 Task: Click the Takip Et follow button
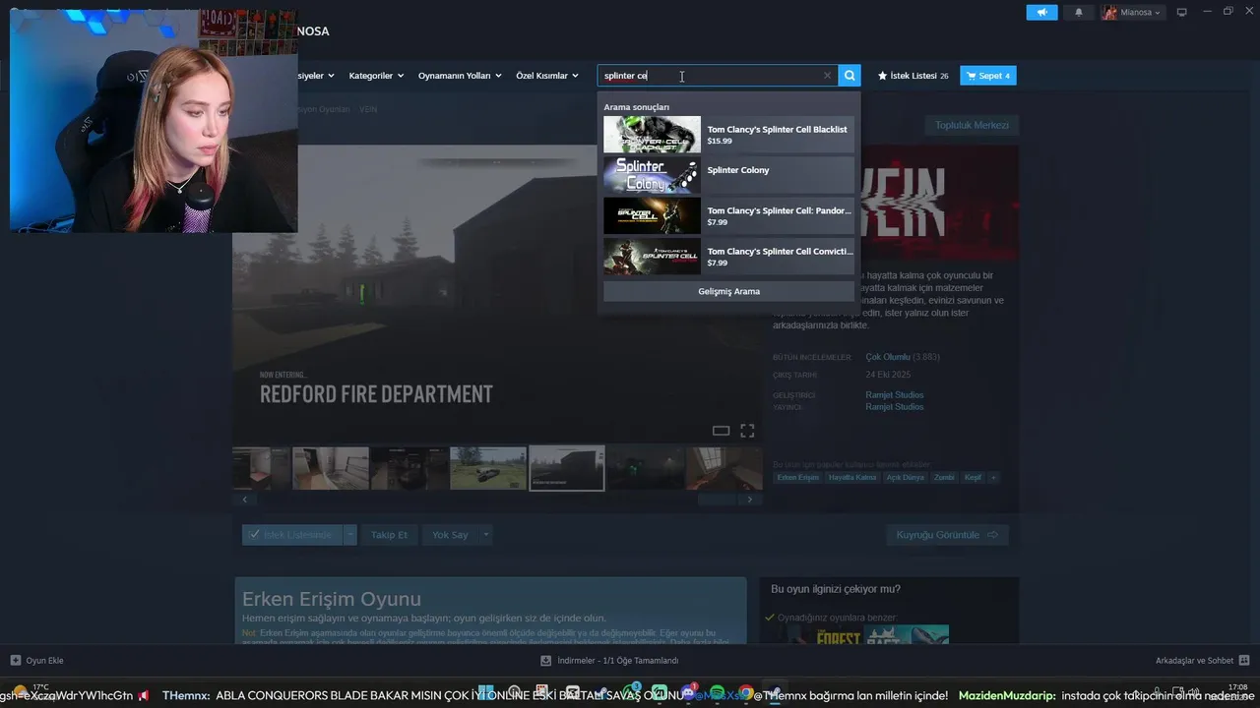point(389,535)
